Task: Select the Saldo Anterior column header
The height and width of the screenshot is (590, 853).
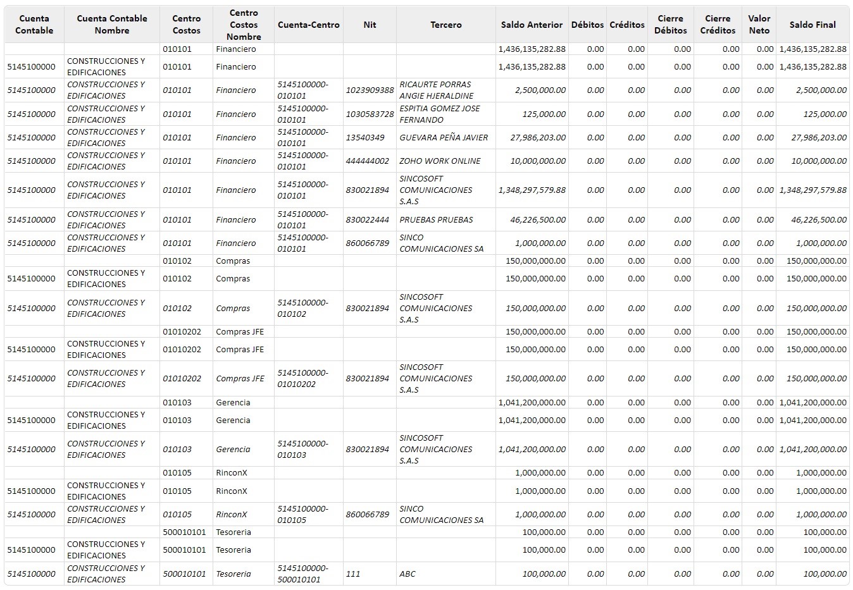Action: click(x=532, y=25)
